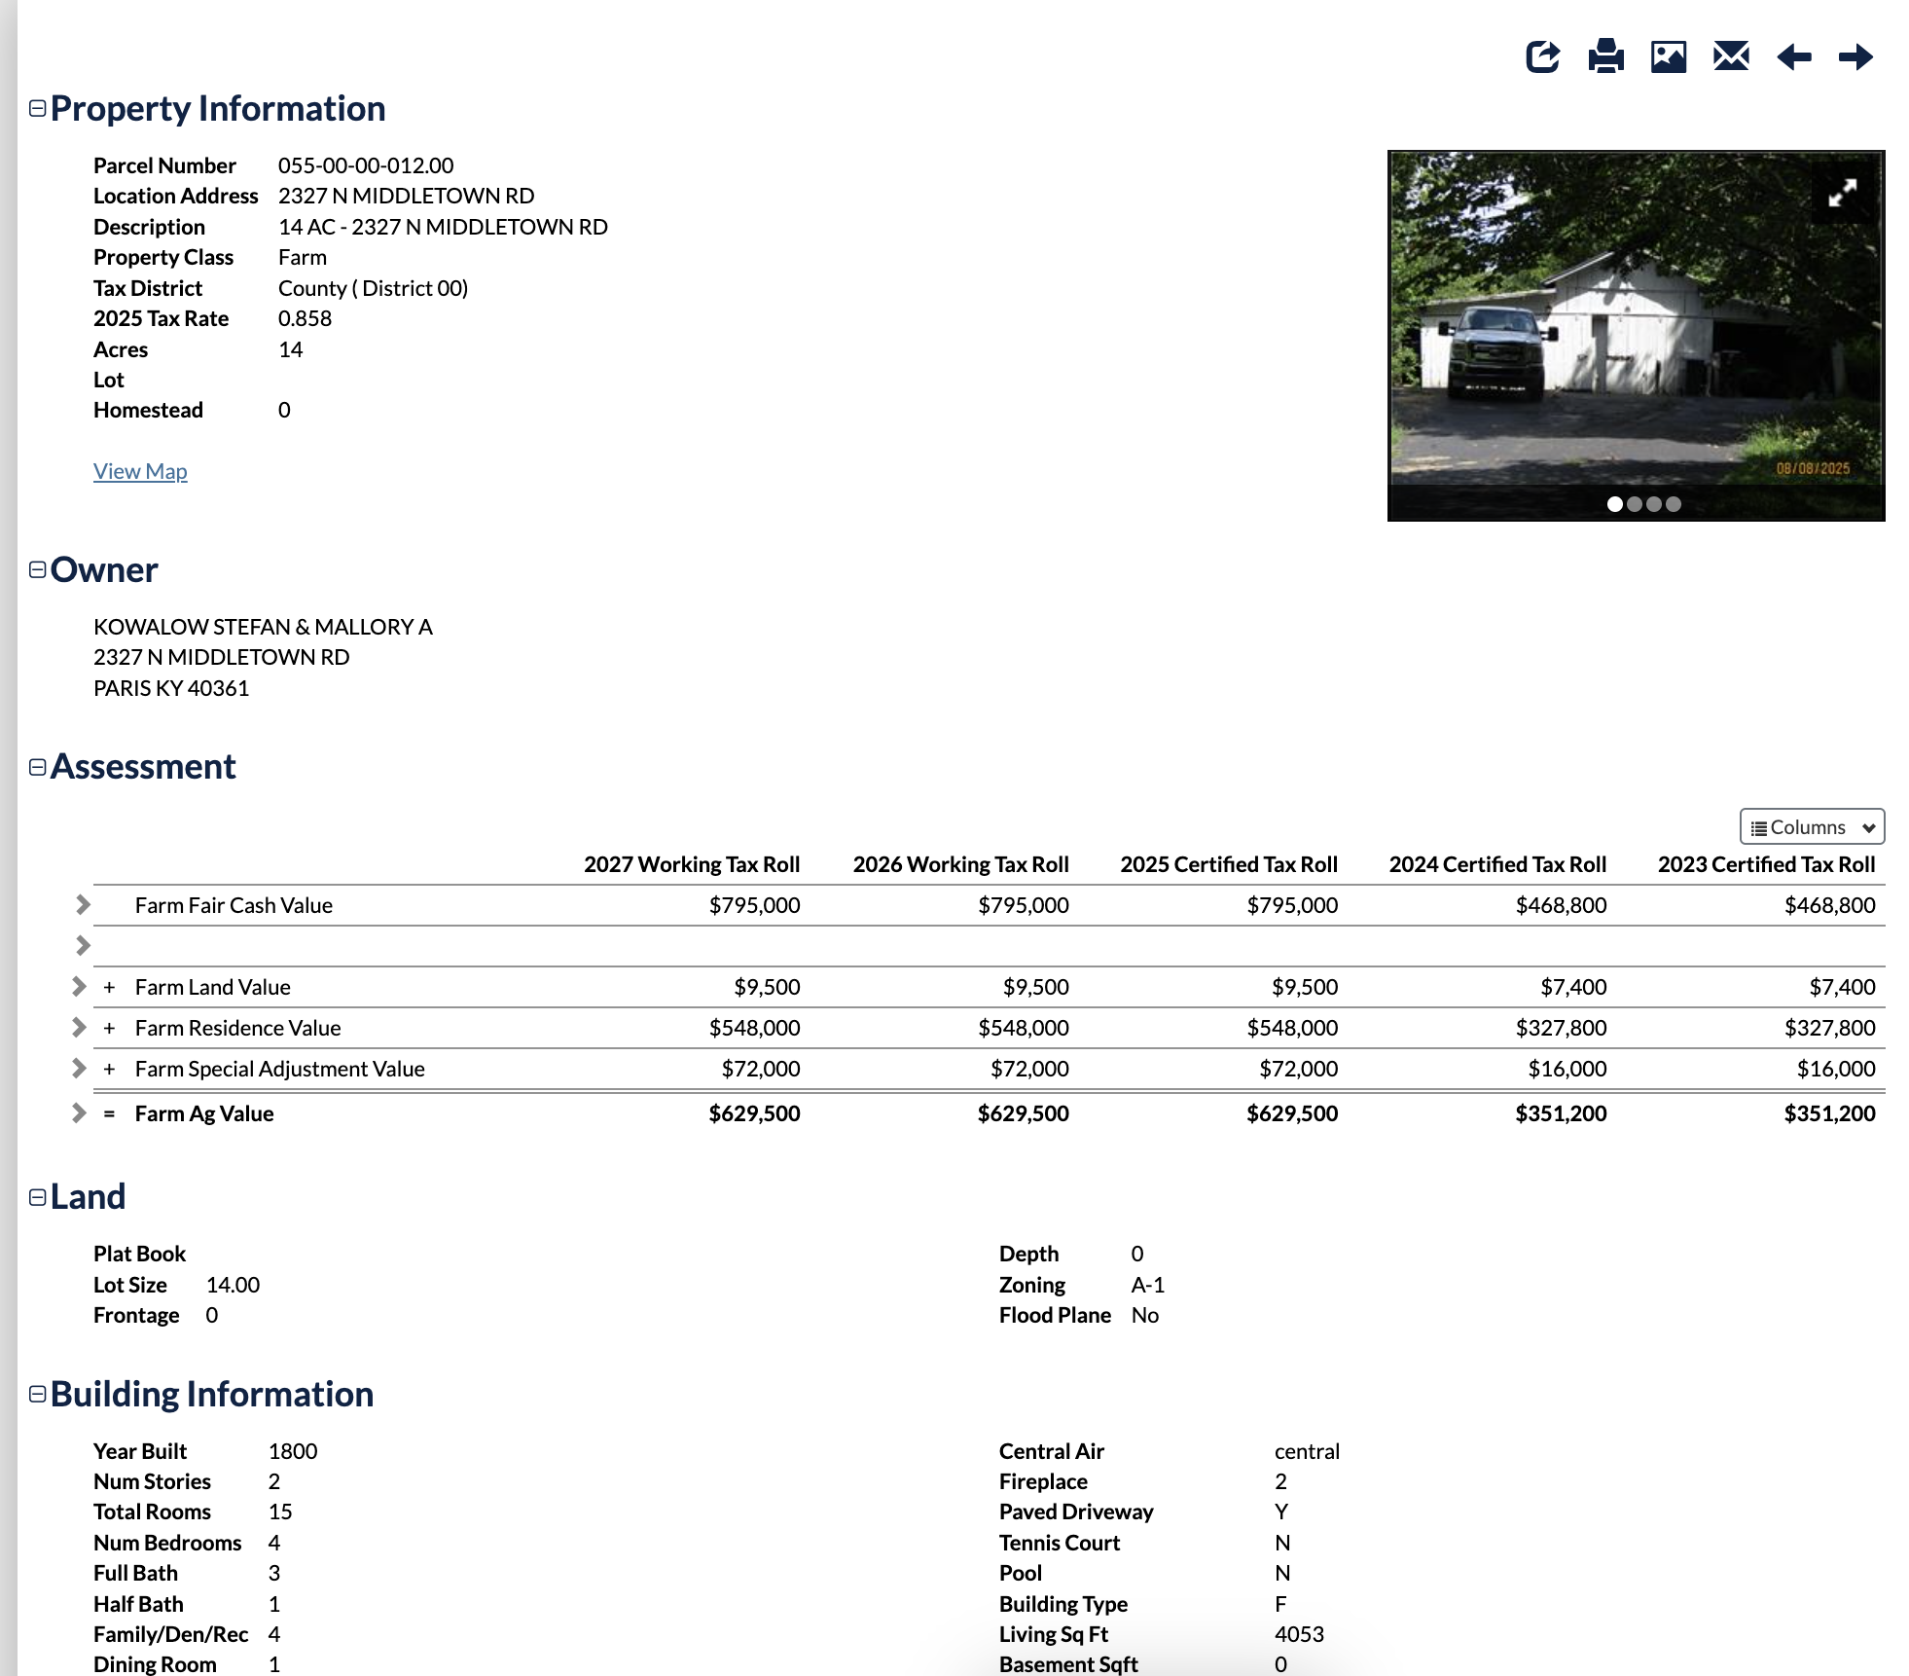Click the Flood Plane value No
Image resolution: width=1909 pixels, height=1676 pixels.
(x=1145, y=1315)
